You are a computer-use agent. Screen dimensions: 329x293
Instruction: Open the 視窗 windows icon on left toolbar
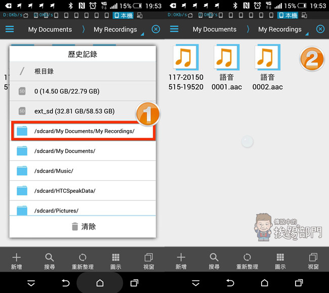tap(148, 261)
